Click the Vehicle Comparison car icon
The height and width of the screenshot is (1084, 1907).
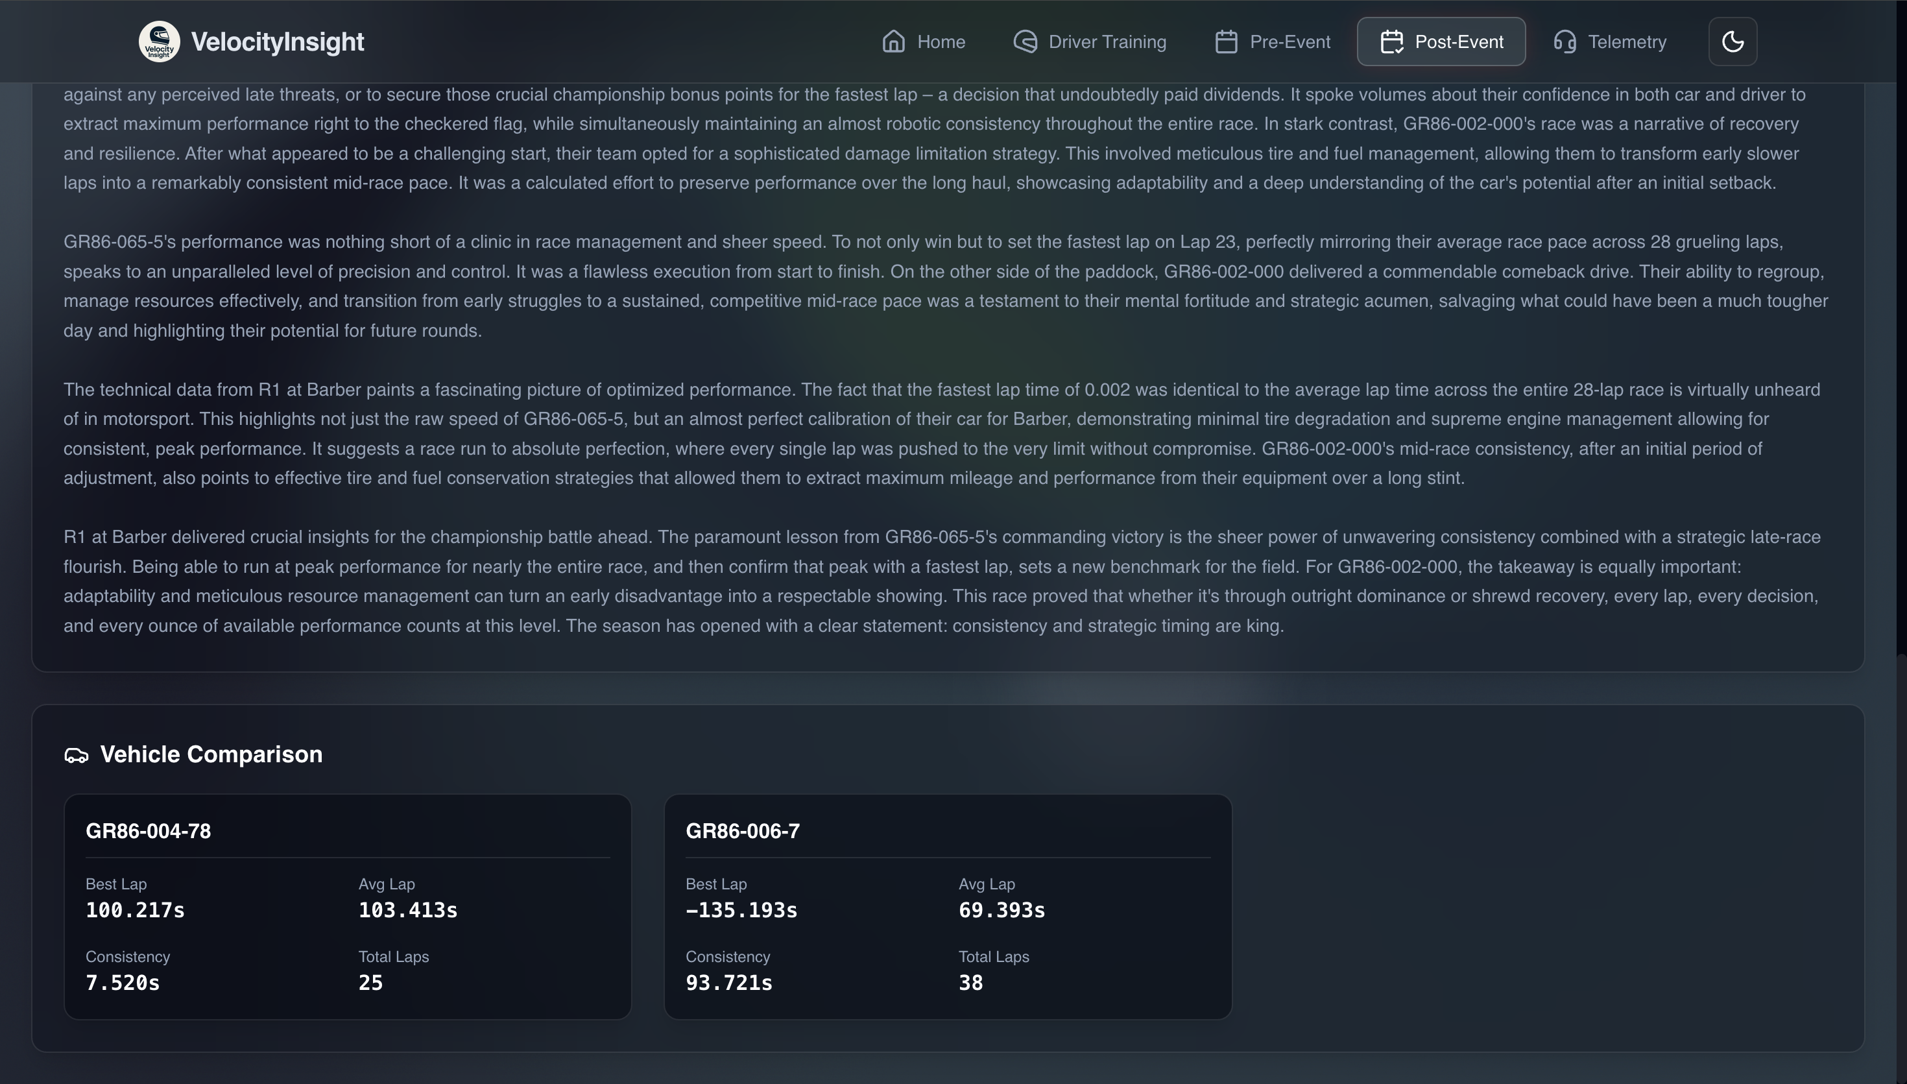pyautogui.click(x=76, y=756)
